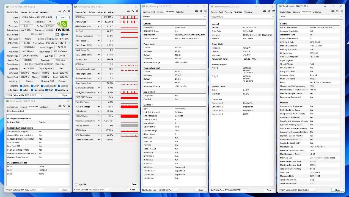The image size is (349, 197).
Task: Open hamburger menu in the Advanced General window
Action: 205,11
